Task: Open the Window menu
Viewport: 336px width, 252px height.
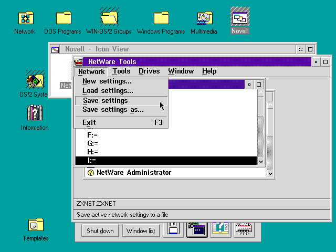Action: 181,71
